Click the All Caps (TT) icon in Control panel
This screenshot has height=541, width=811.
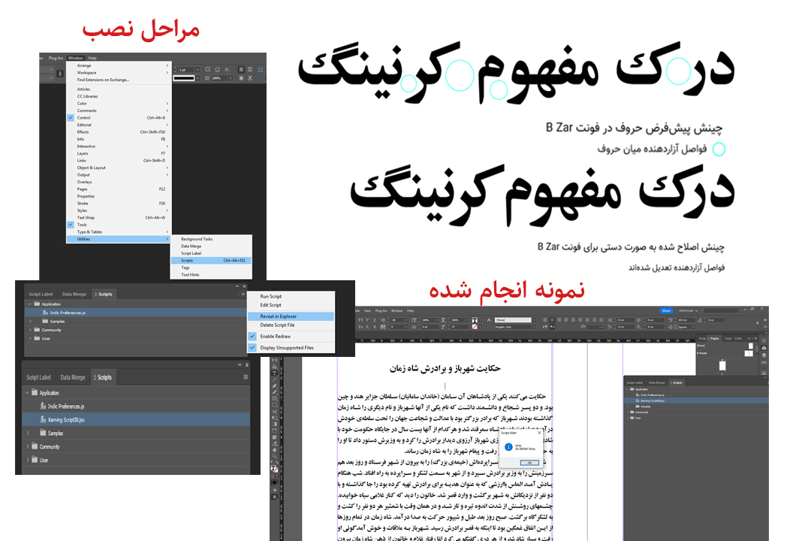click(360, 321)
